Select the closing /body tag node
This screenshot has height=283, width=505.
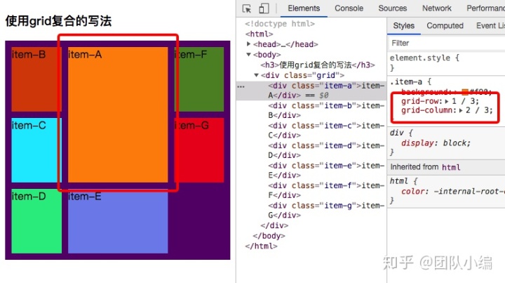pyautogui.click(x=269, y=236)
